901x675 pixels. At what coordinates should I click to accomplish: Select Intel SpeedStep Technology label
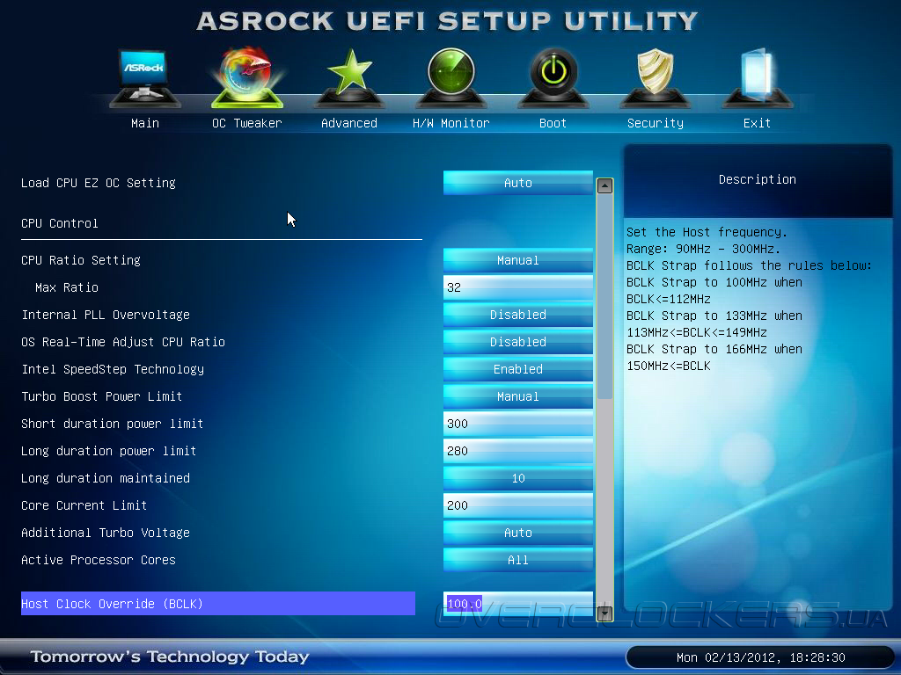pyautogui.click(x=113, y=369)
